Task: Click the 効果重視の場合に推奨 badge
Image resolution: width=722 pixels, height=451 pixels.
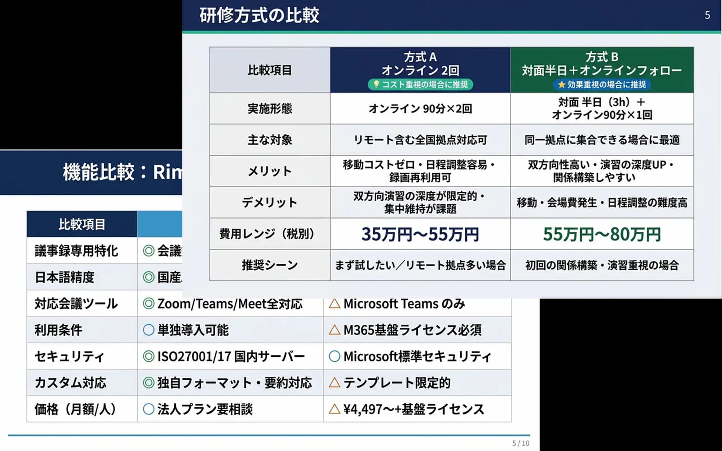Action: [x=602, y=84]
